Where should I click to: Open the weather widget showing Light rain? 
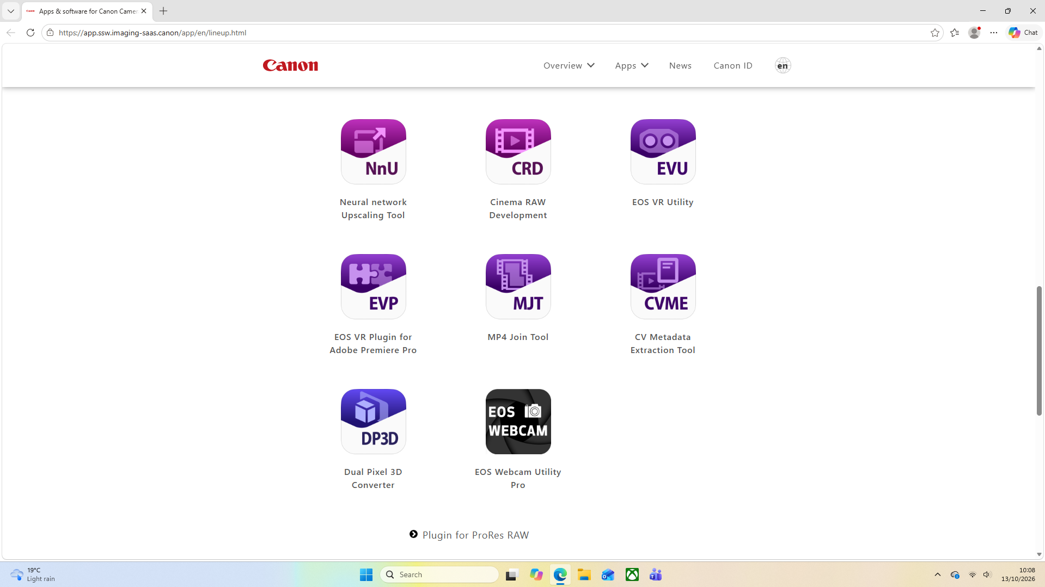[34, 574]
